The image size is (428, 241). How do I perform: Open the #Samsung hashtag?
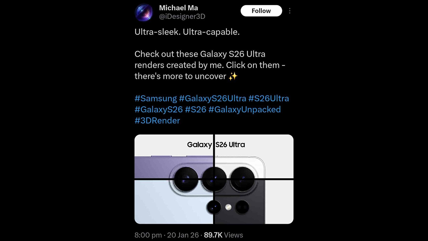[156, 98]
